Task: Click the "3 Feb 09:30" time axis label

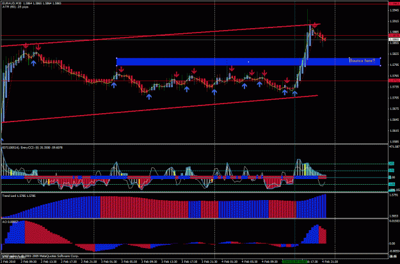Action: [149, 261]
